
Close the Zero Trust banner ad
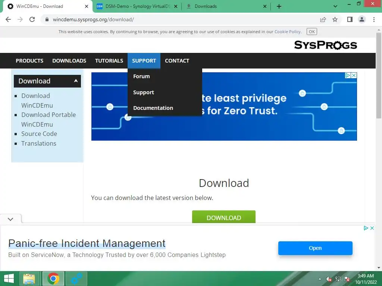(354, 75)
